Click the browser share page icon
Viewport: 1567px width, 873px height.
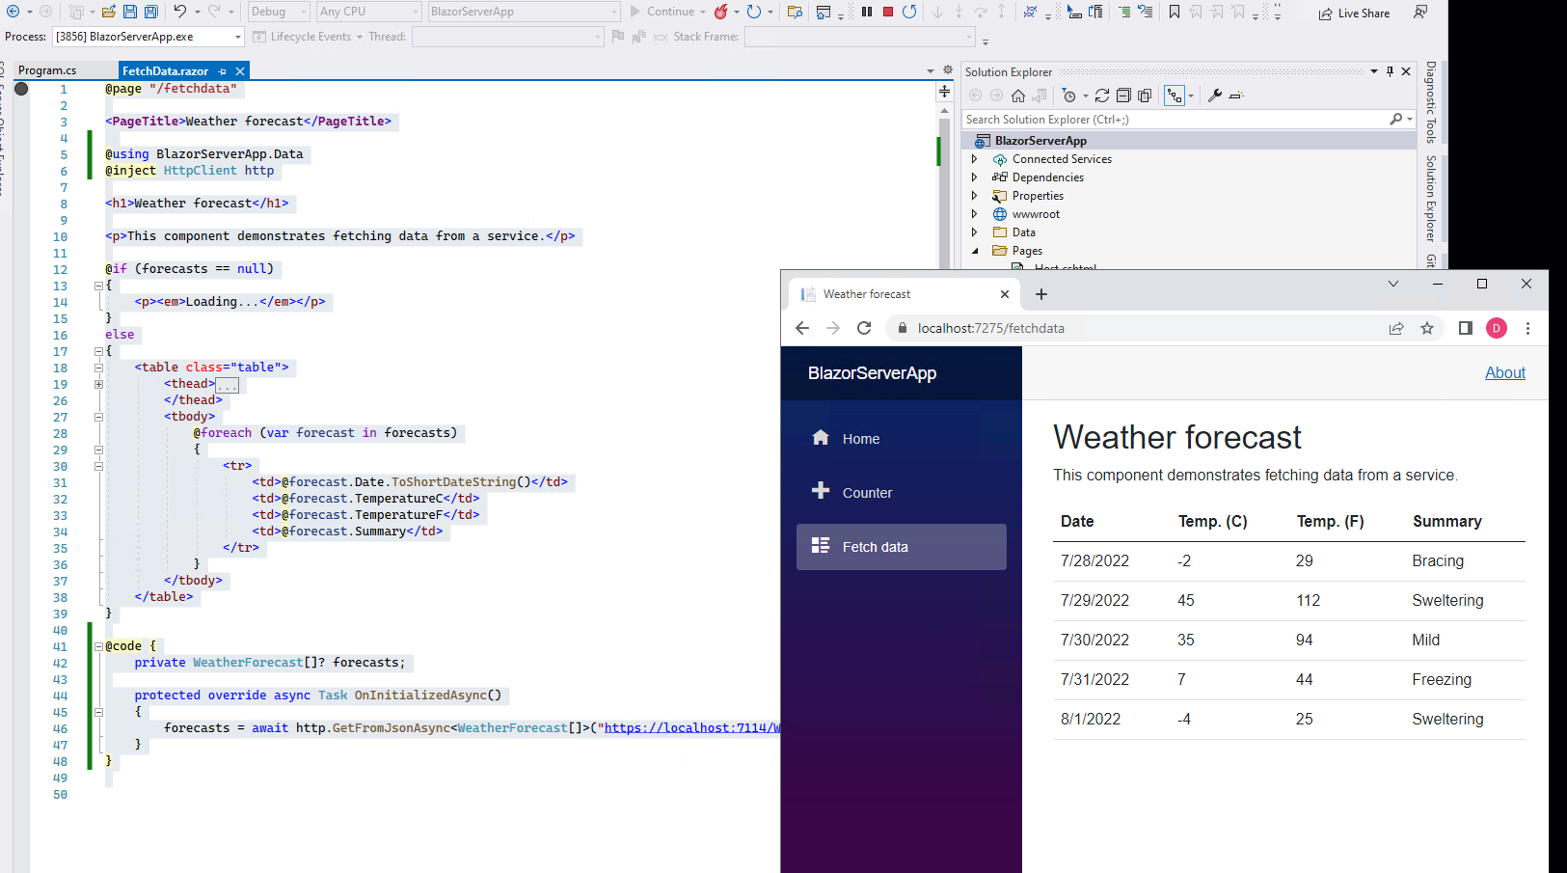tap(1396, 328)
